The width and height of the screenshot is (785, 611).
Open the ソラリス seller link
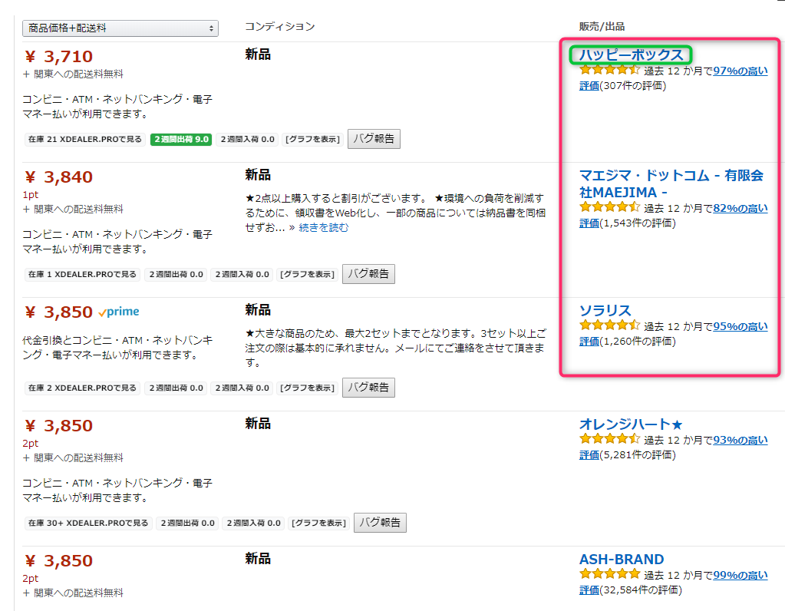tap(605, 311)
